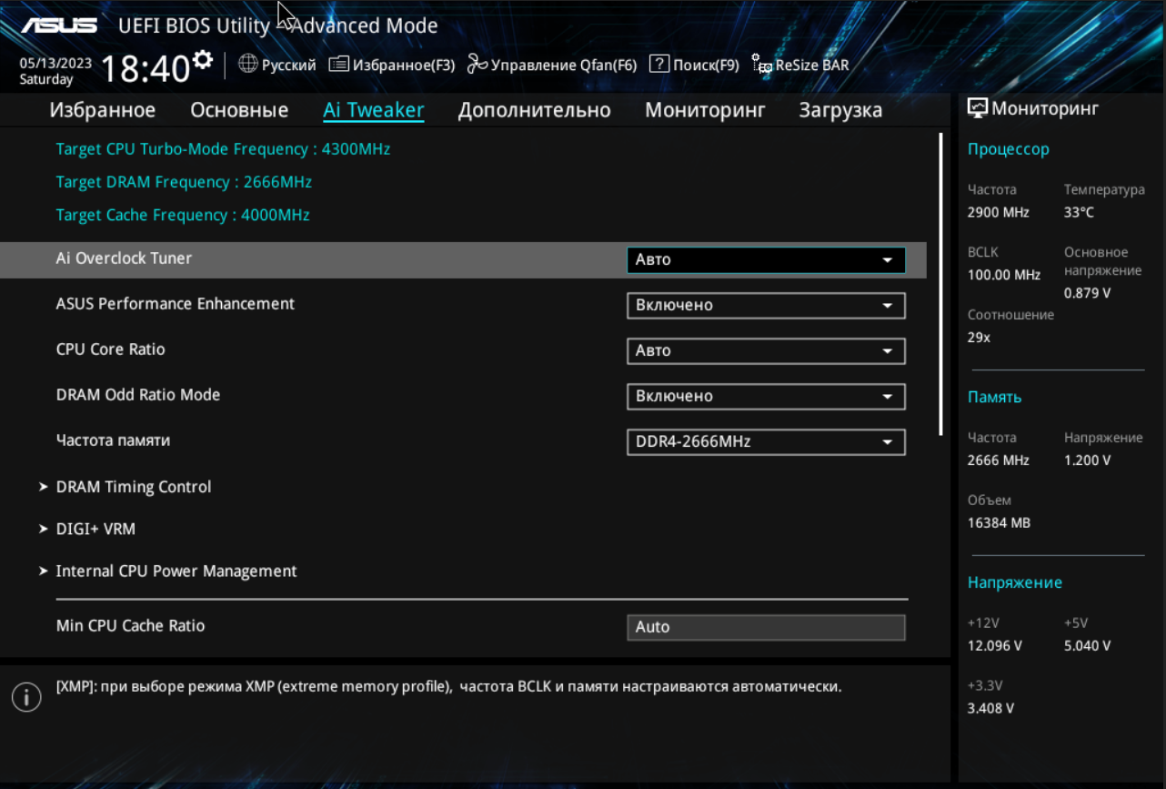Image resolution: width=1166 pixels, height=789 pixels.
Task: Open the DRAM Odd Ratio Mode dropdown
Action: [766, 397]
